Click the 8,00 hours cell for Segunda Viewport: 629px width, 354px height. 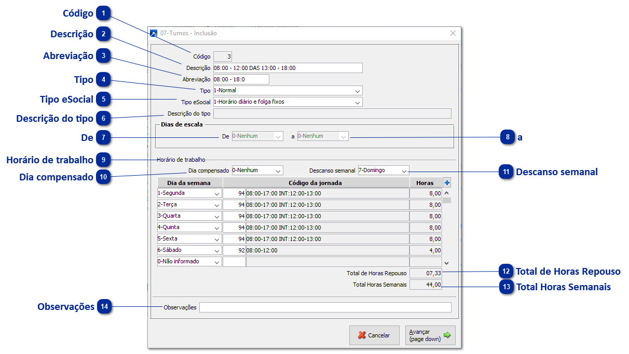426,193
